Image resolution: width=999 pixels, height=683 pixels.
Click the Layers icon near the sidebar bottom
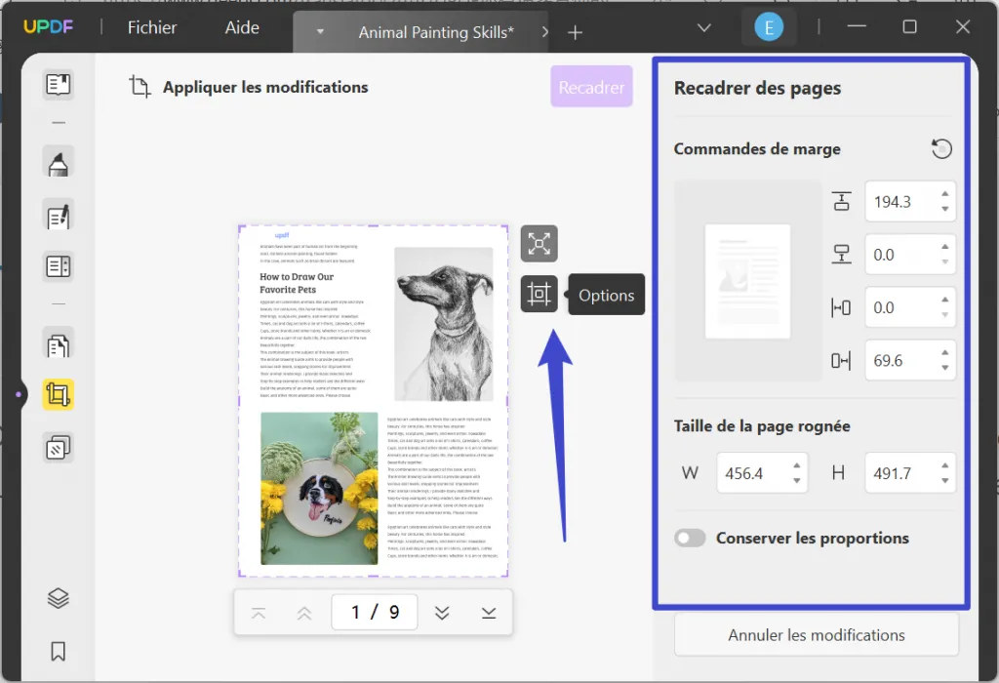click(59, 598)
